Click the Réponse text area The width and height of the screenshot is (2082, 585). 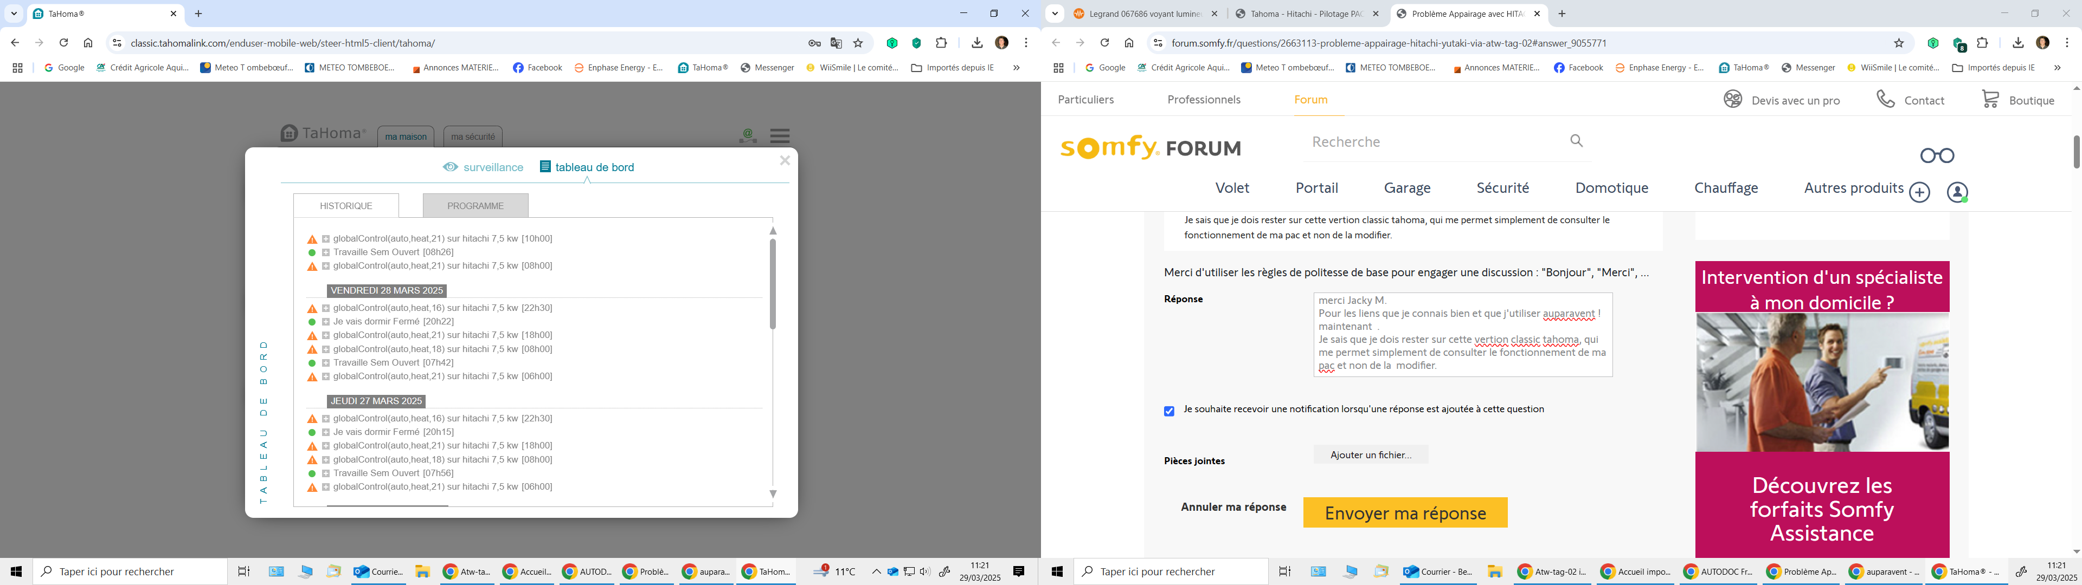pos(1463,335)
